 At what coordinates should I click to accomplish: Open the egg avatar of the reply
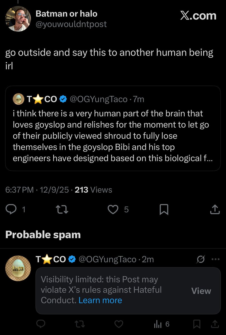click(18, 268)
